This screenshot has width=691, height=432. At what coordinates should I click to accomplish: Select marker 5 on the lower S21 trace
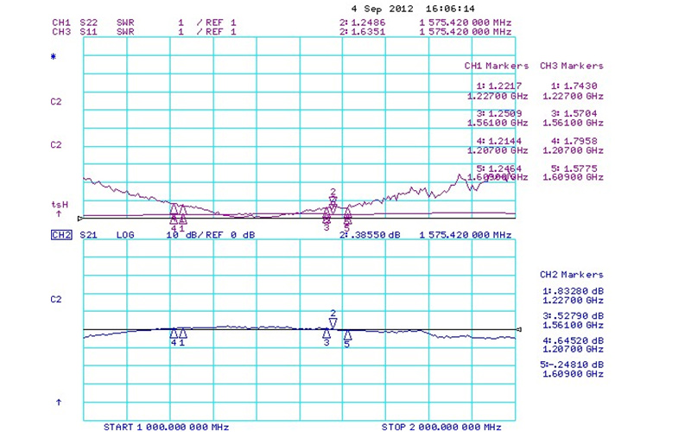[346, 334]
